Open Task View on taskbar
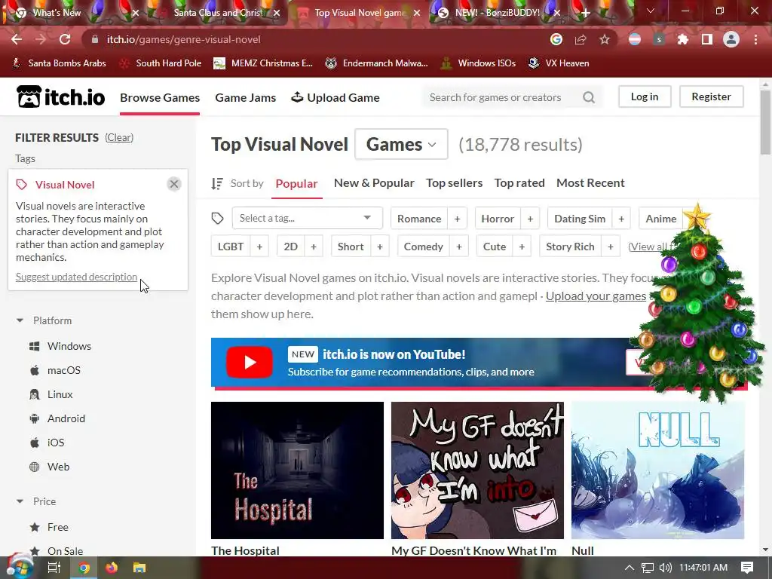Screen dimensions: 772x579 pos(54,568)
